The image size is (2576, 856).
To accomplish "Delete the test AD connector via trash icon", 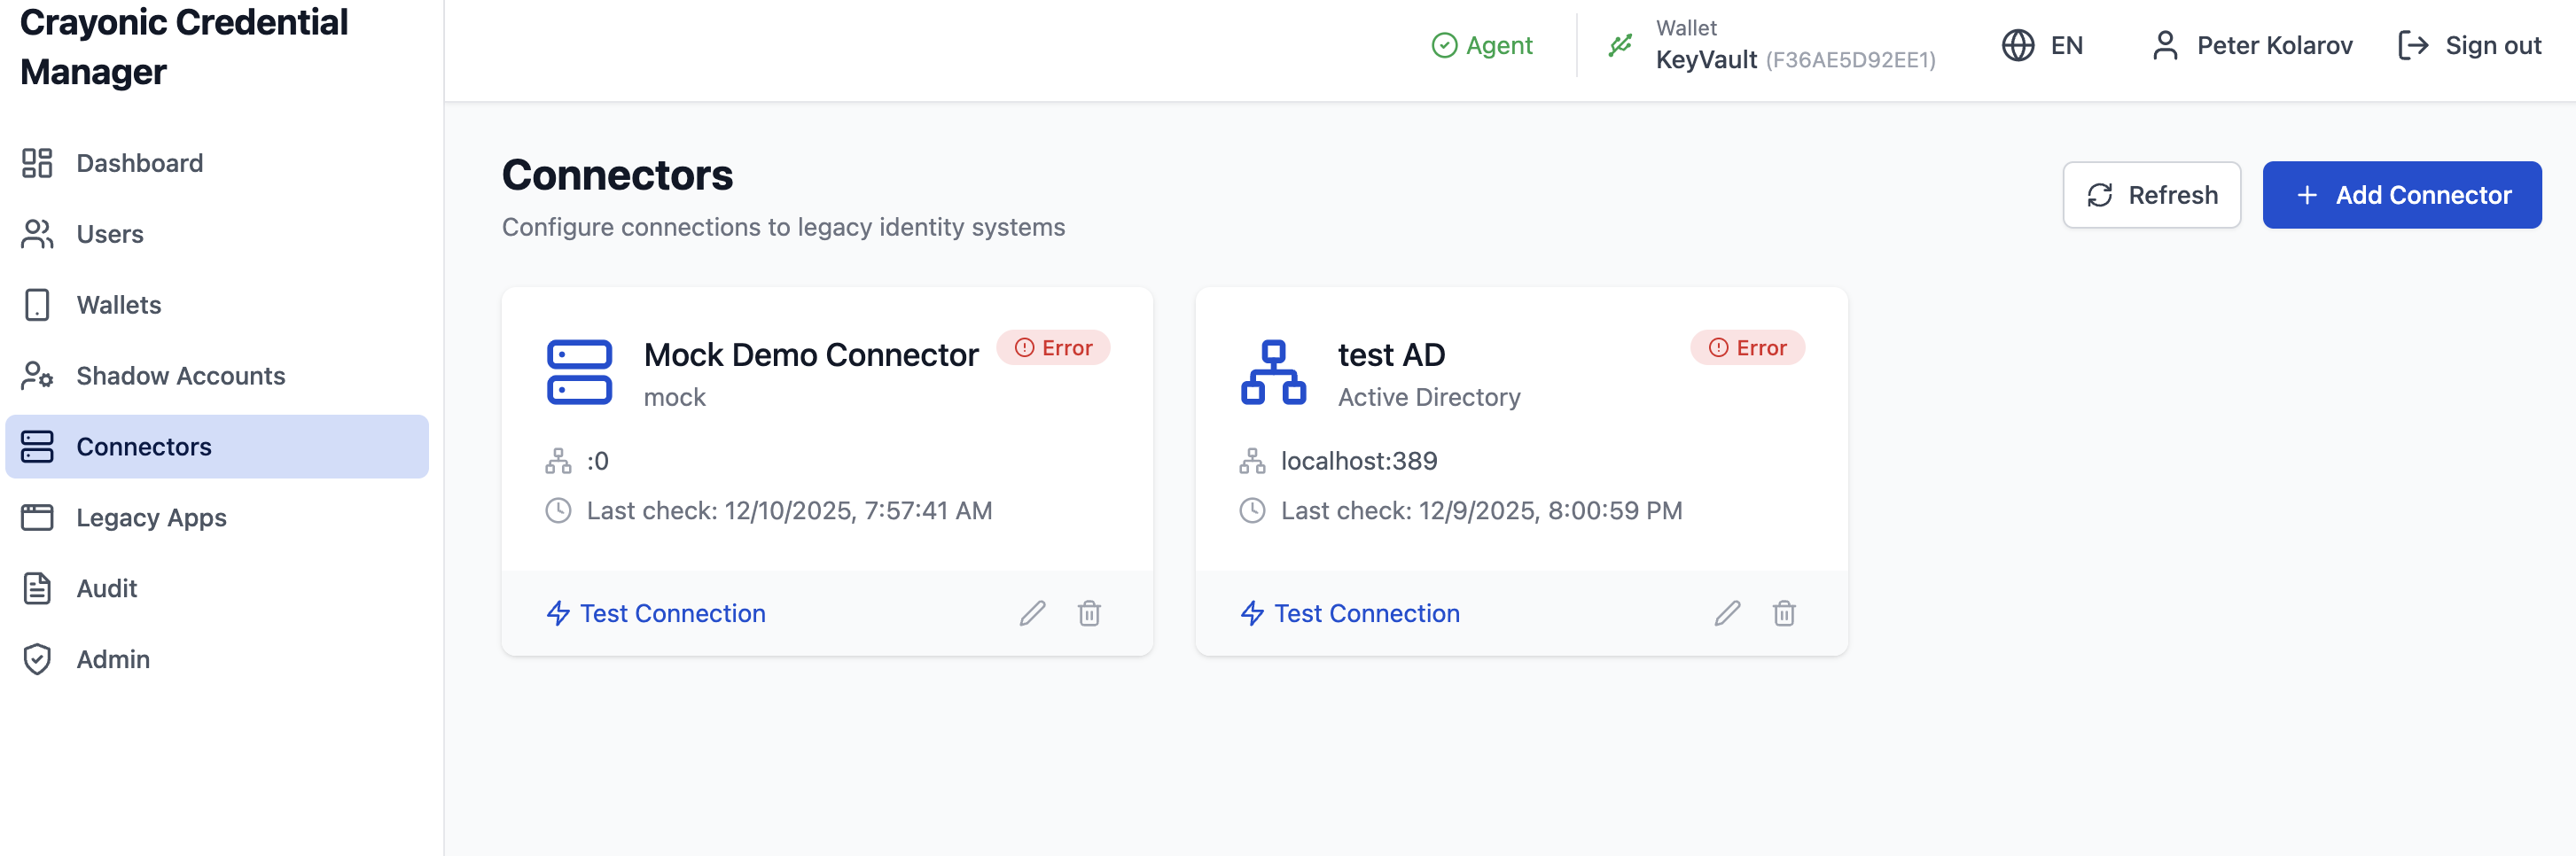I will tap(1783, 613).
